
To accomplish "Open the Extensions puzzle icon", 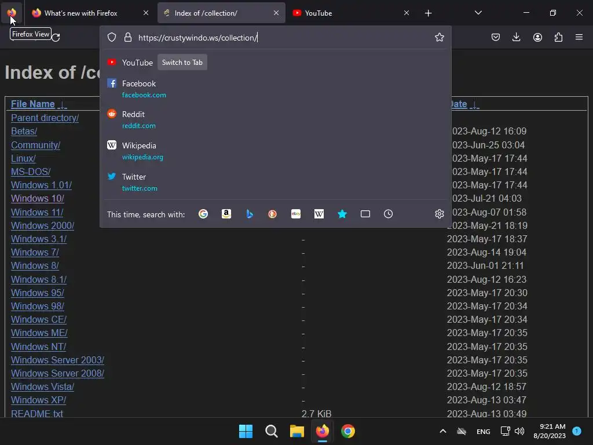I will click(558, 37).
